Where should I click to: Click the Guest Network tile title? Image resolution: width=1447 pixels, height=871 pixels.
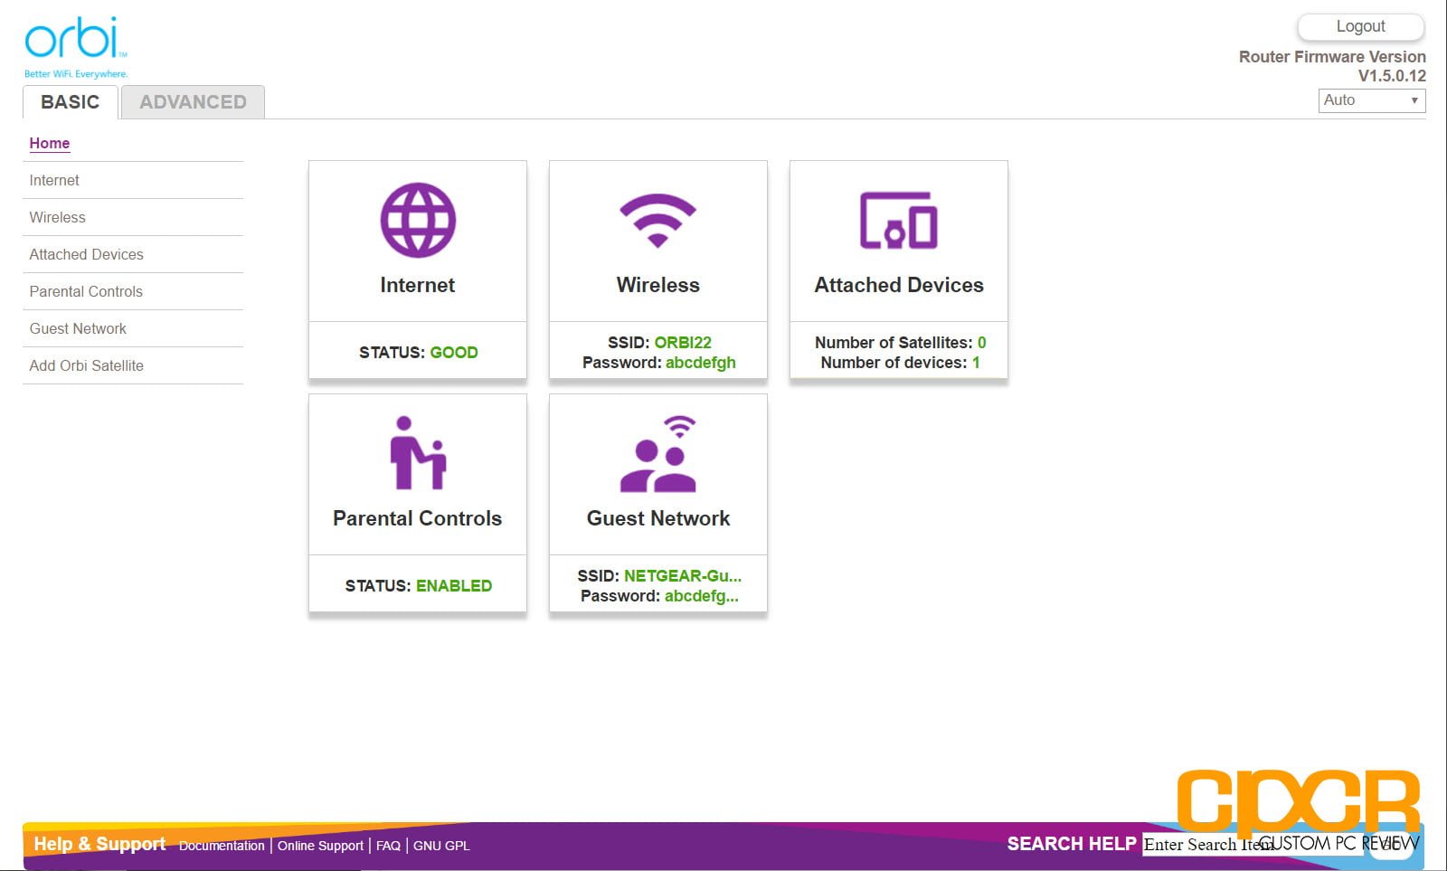[658, 518]
